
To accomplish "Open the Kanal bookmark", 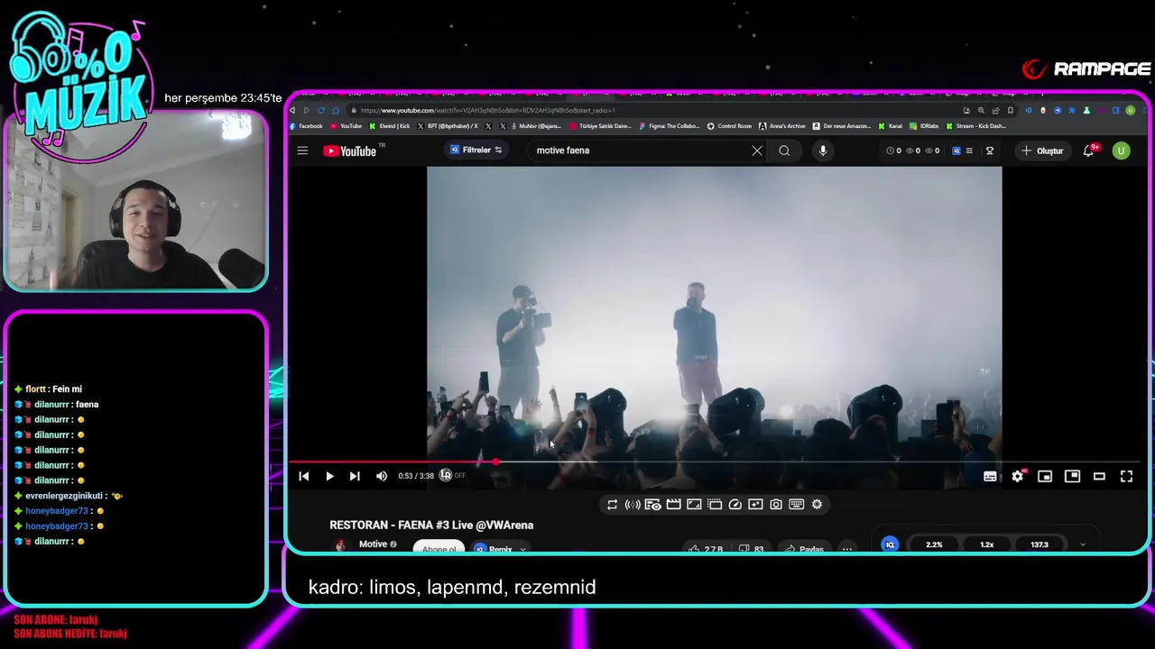I will (x=890, y=126).
